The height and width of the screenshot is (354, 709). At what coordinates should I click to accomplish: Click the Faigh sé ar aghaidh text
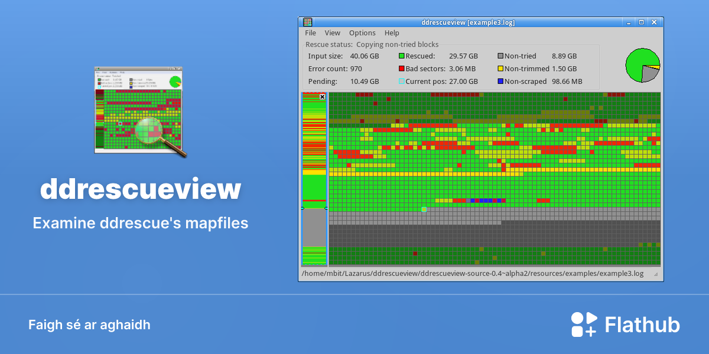89,325
